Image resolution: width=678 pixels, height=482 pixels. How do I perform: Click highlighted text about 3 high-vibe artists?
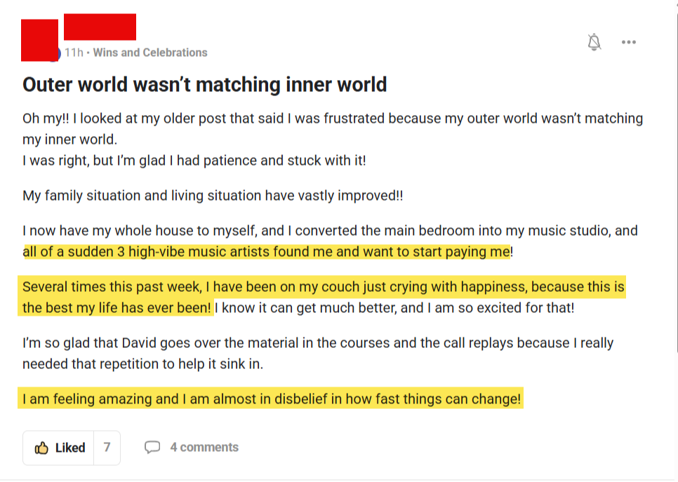[x=267, y=252]
